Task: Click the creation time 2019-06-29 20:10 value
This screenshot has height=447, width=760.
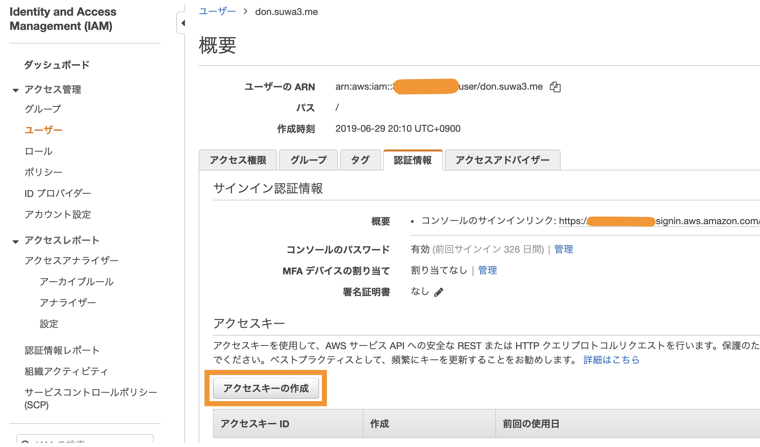Action: (398, 129)
